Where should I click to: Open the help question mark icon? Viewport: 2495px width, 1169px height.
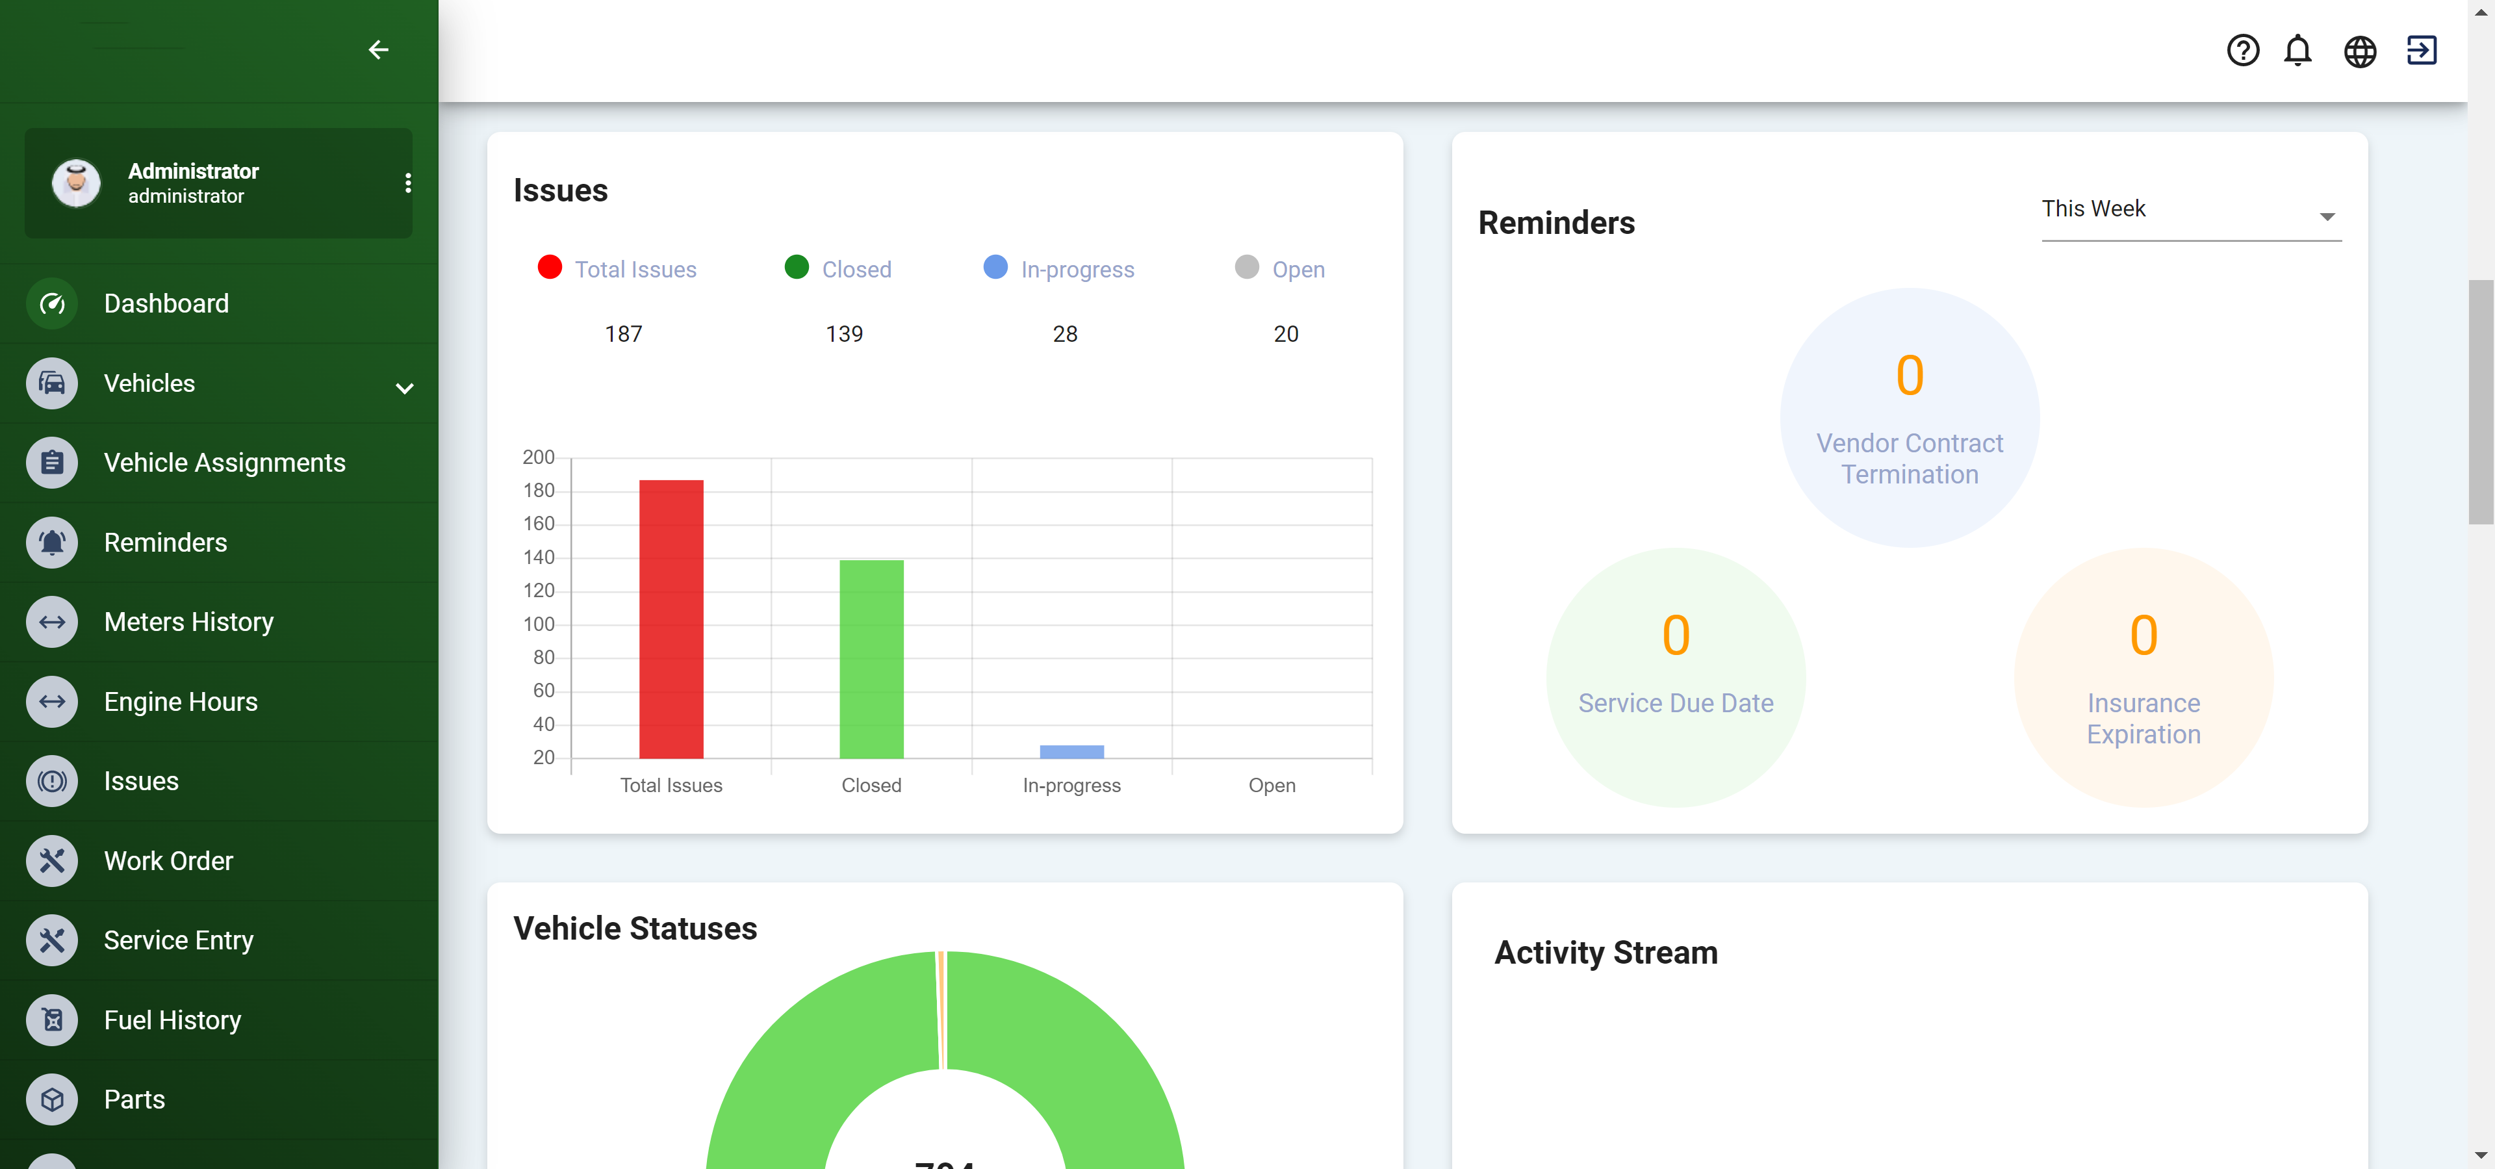(x=2243, y=51)
